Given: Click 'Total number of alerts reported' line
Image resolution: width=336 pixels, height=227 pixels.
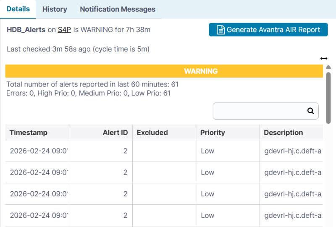Looking at the screenshot, I should (x=92, y=84).
